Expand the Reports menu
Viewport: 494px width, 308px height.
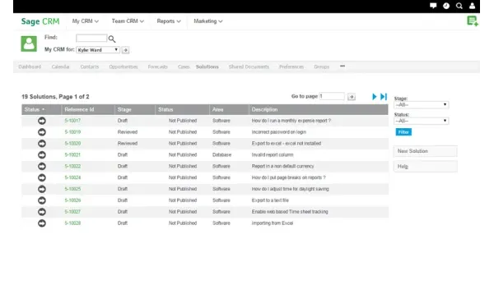[169, 21]
